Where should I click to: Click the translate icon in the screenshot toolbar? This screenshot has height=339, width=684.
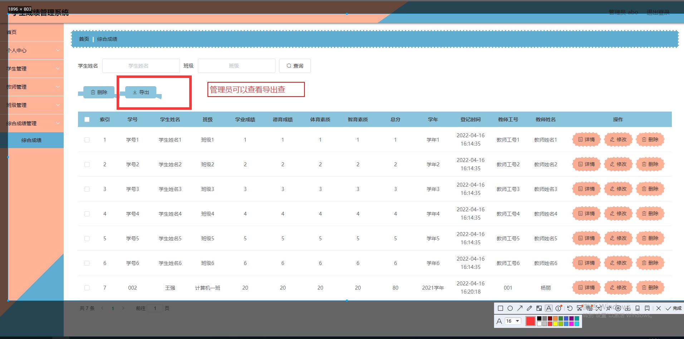point(589,308)
